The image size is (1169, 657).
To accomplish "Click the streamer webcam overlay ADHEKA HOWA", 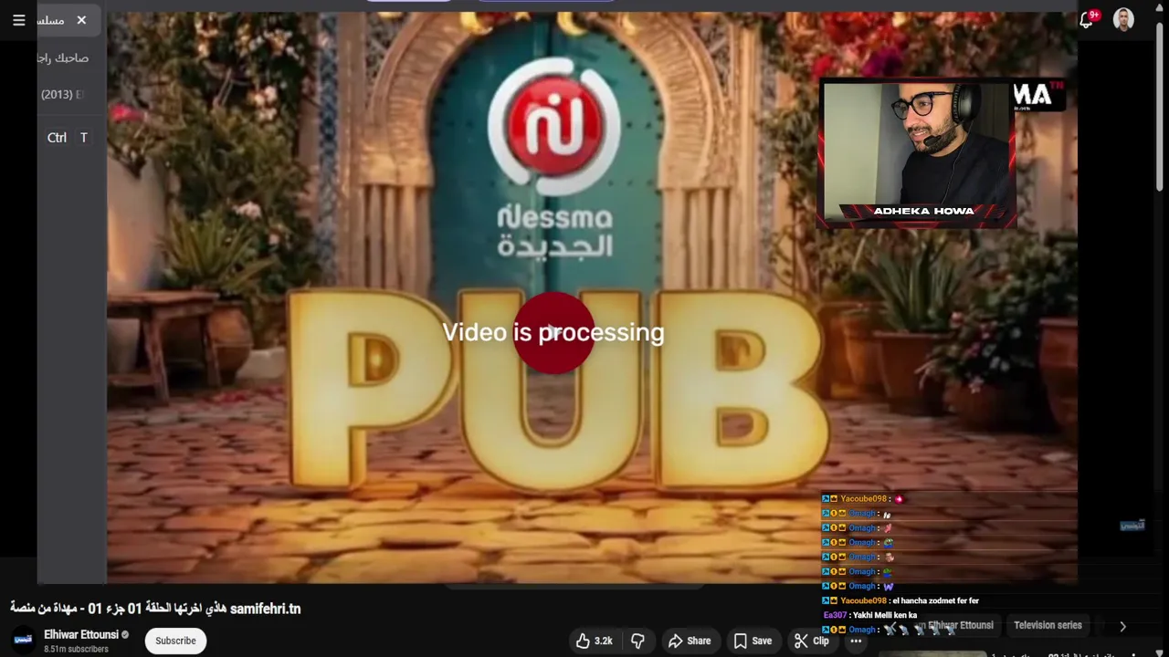I will [917, 152].
